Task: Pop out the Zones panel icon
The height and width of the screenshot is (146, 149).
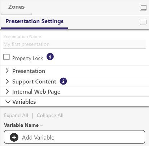Action: (143, 8)
